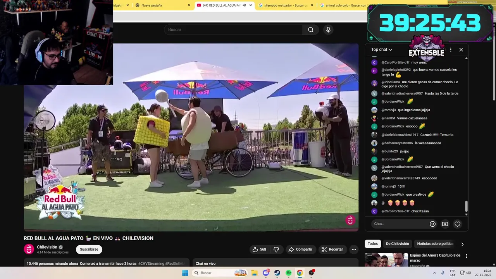496x279 pixels.
Task: Open the three-dot more actions menu under video
Action: tap(354, 250)
